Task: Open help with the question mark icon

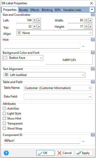Action: click(x=6, y=153)
